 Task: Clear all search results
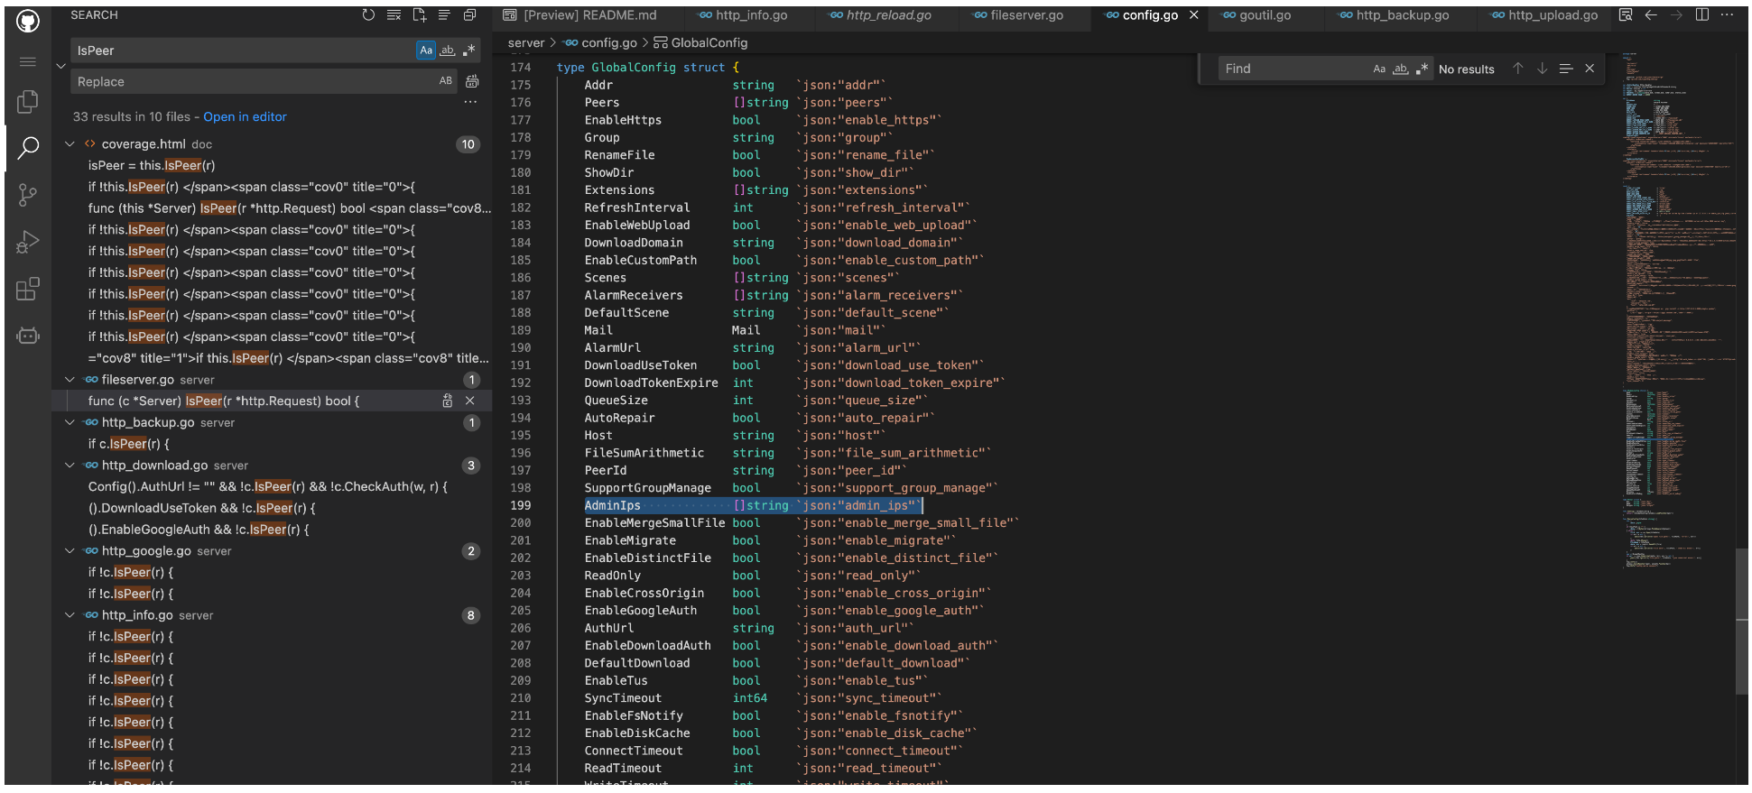tap(394, 15)
